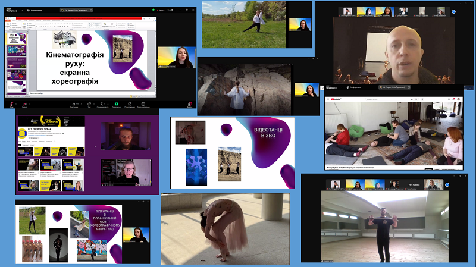Select first participant thumbnail in top-right Zoom window
Viewport: 476px width, 267px height.
pyautogui.click(x=347, y=12)
